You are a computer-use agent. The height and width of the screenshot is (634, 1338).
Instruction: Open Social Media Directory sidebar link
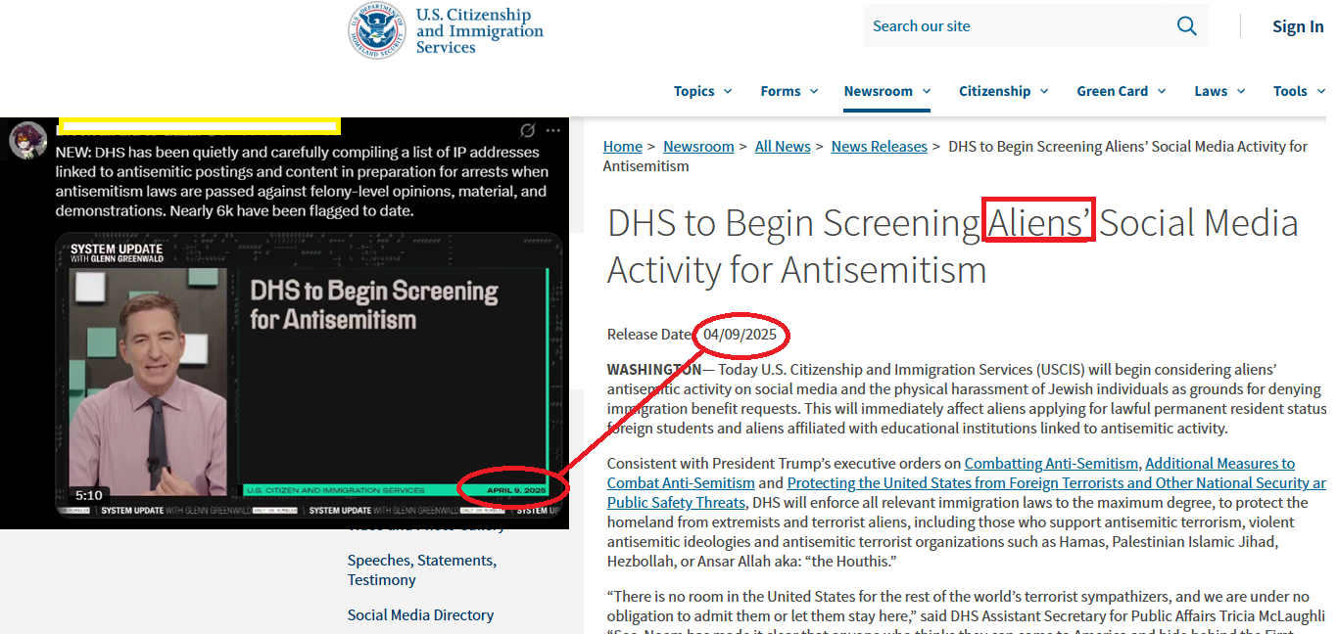click(x=420, y=615)
